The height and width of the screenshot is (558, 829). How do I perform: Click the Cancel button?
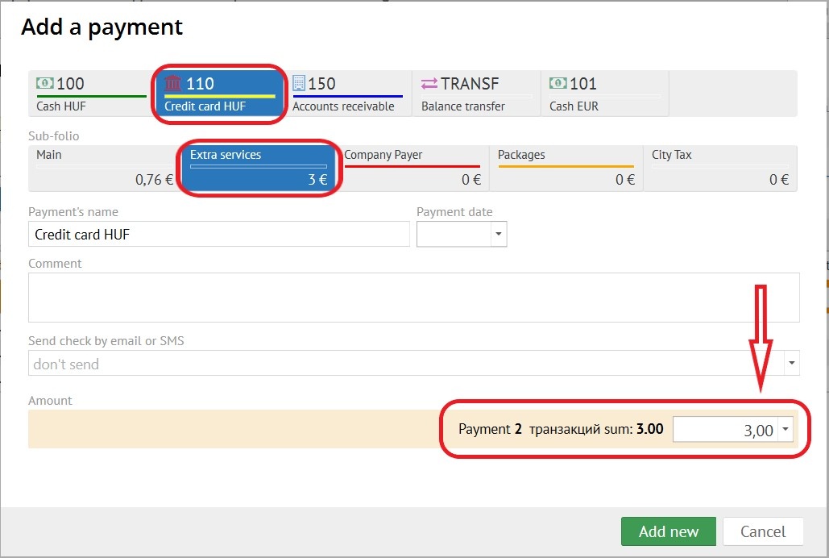coord(763,531)
